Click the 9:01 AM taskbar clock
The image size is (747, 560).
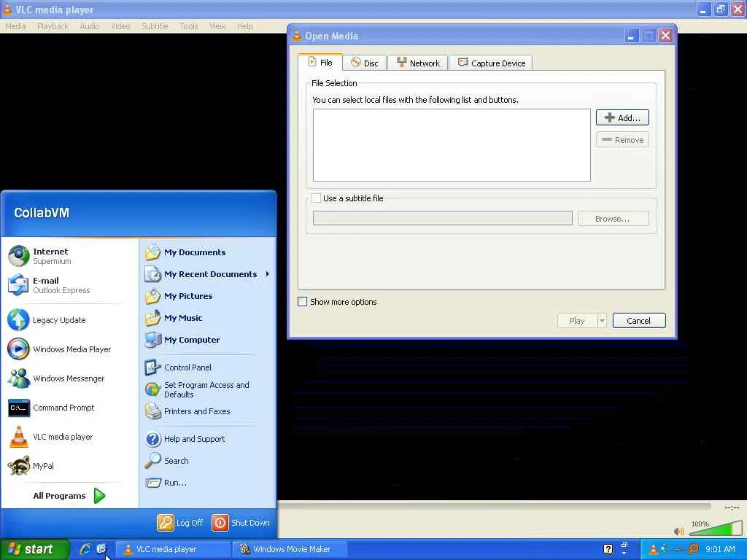[720, 549]
